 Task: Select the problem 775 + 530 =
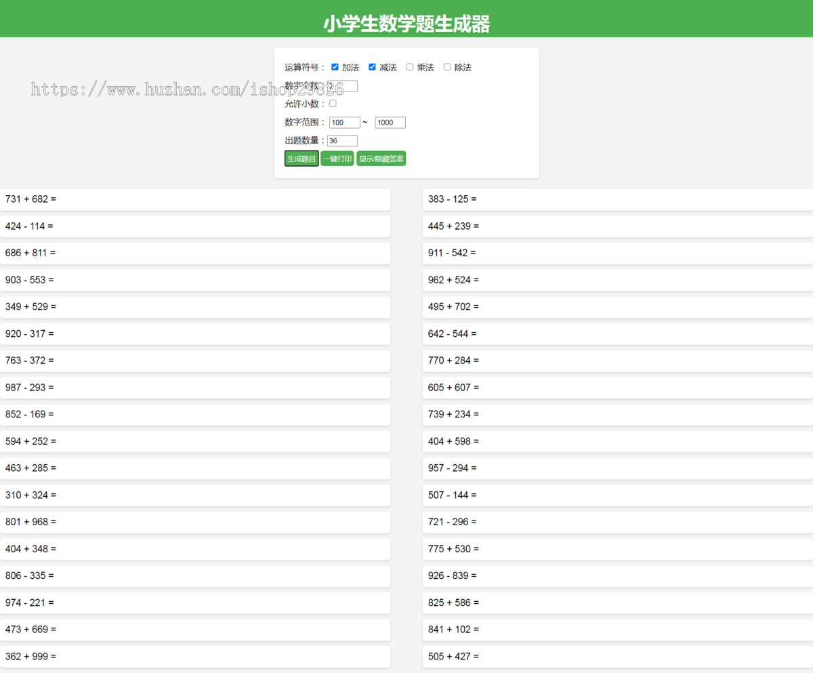point(618,549)
